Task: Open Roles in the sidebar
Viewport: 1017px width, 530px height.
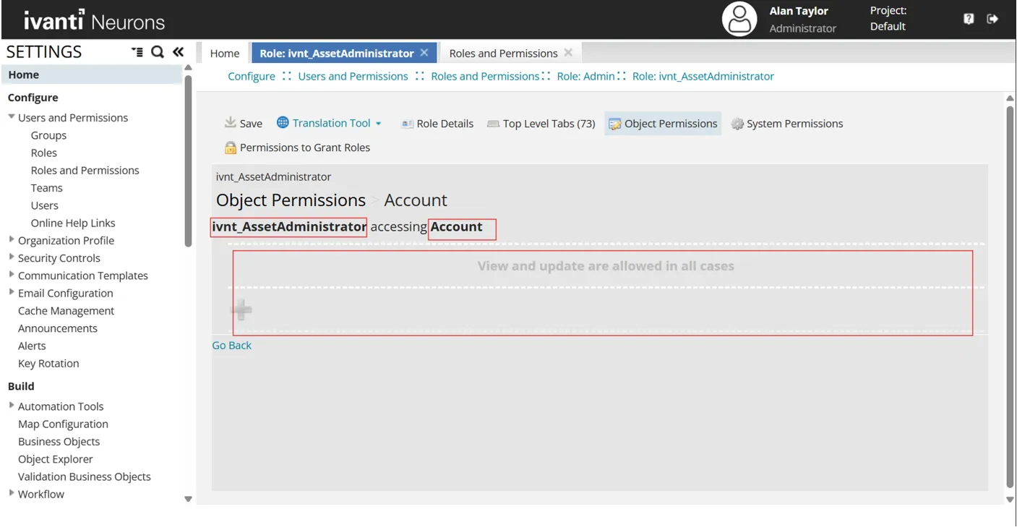Action: click(44, 153)
